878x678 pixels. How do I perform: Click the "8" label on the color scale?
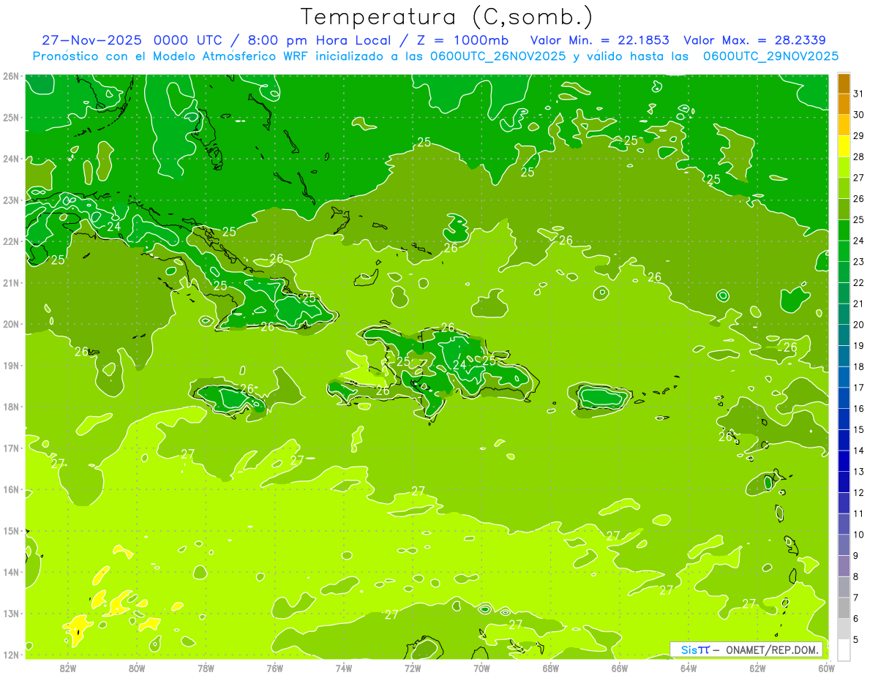coord(856,576)
